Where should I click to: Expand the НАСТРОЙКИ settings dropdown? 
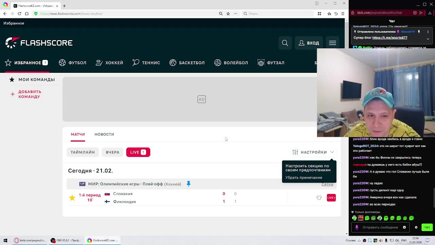point(313,152)
